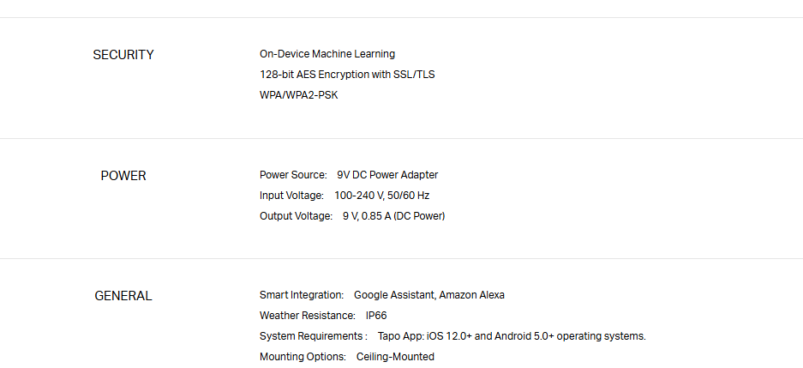The height and width of the screenshot is (368, 803).
Task: Click the 128-bit AES Encryption line
Action: [x=347, y=75]
